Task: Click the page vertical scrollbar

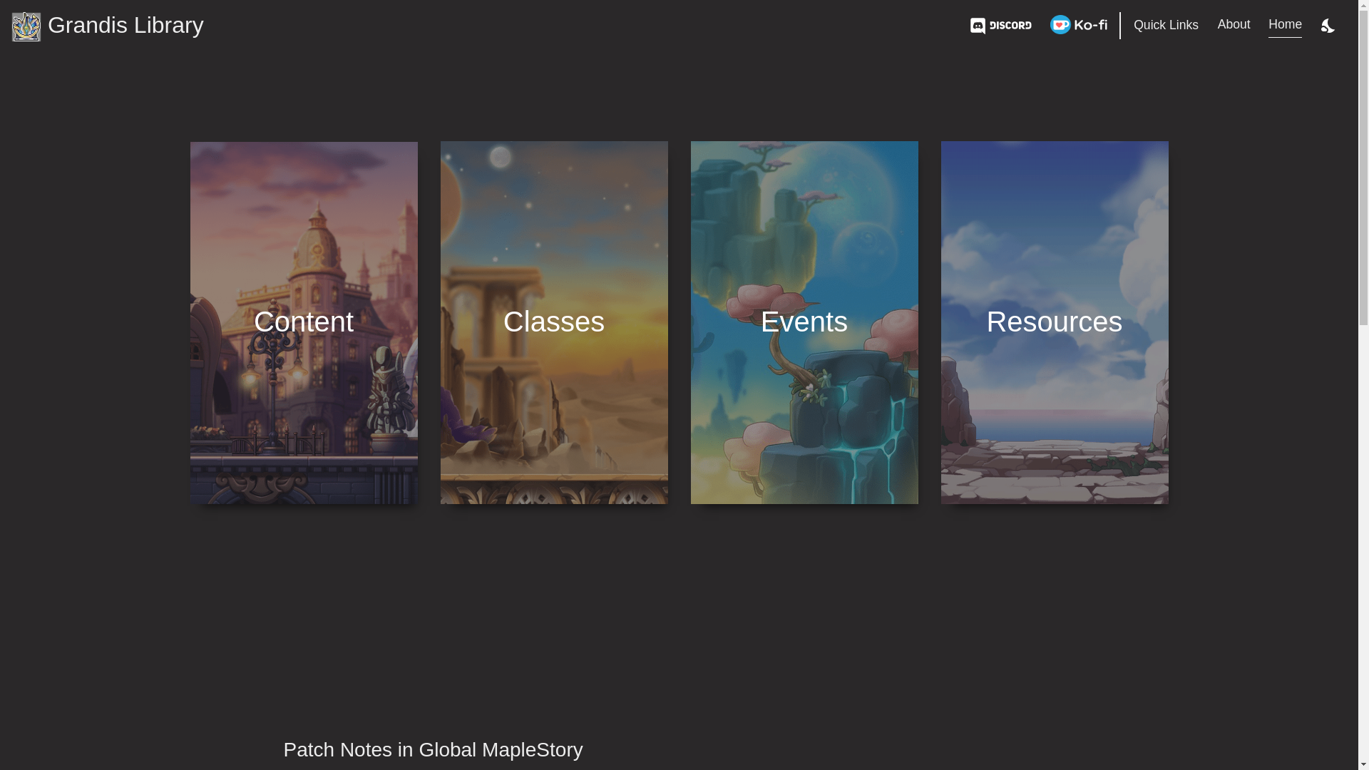Action: pos(1363,385)
